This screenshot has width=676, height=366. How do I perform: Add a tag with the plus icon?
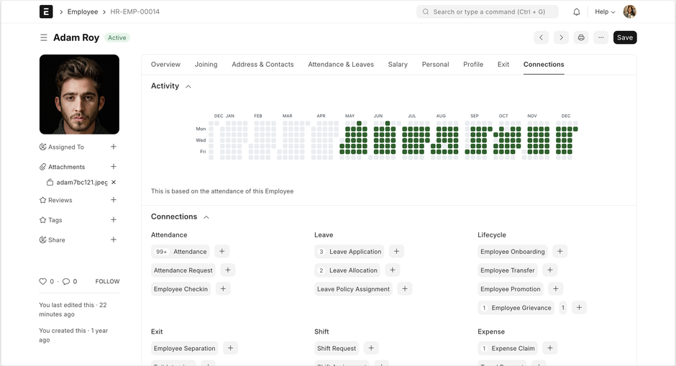tap(114, 219)
